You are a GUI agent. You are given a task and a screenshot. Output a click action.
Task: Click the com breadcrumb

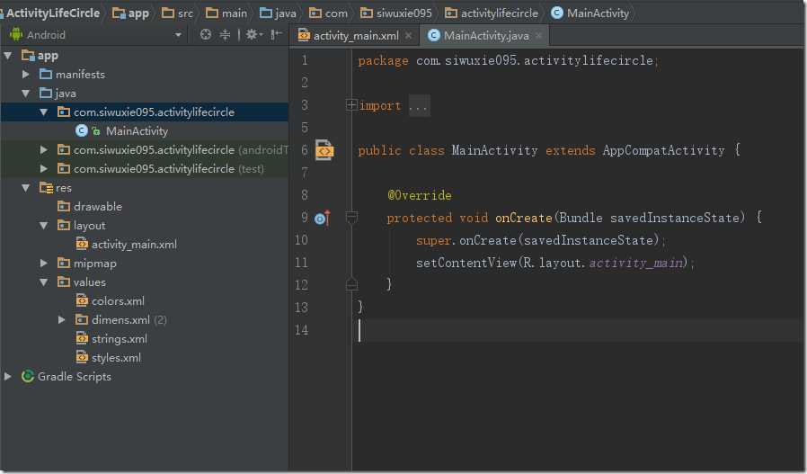pyautogui.click(x=328, y=13)
